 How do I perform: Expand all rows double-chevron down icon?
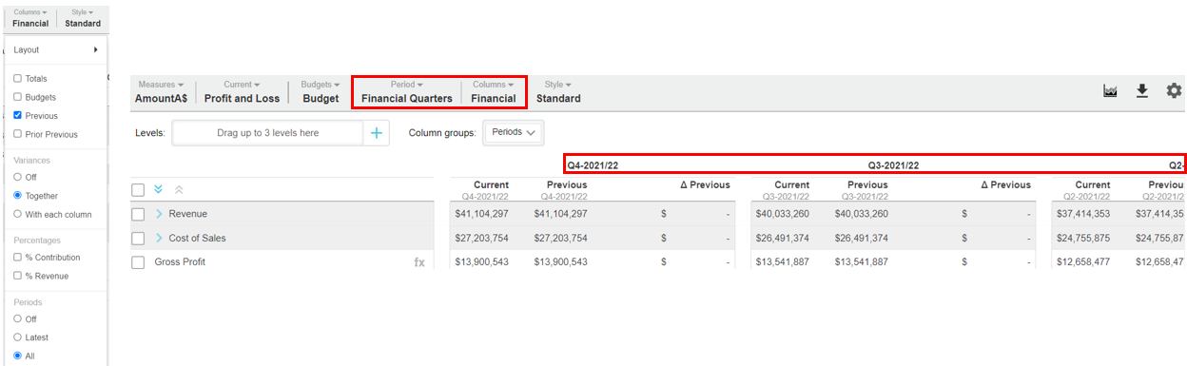click(x=159, y=189)
